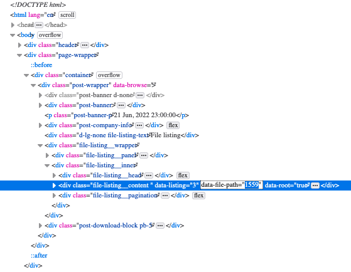The height and width of the screenshot is (272, 351).
Task: Expand the file-listing__panel div
Action: (x=48, y=155)
